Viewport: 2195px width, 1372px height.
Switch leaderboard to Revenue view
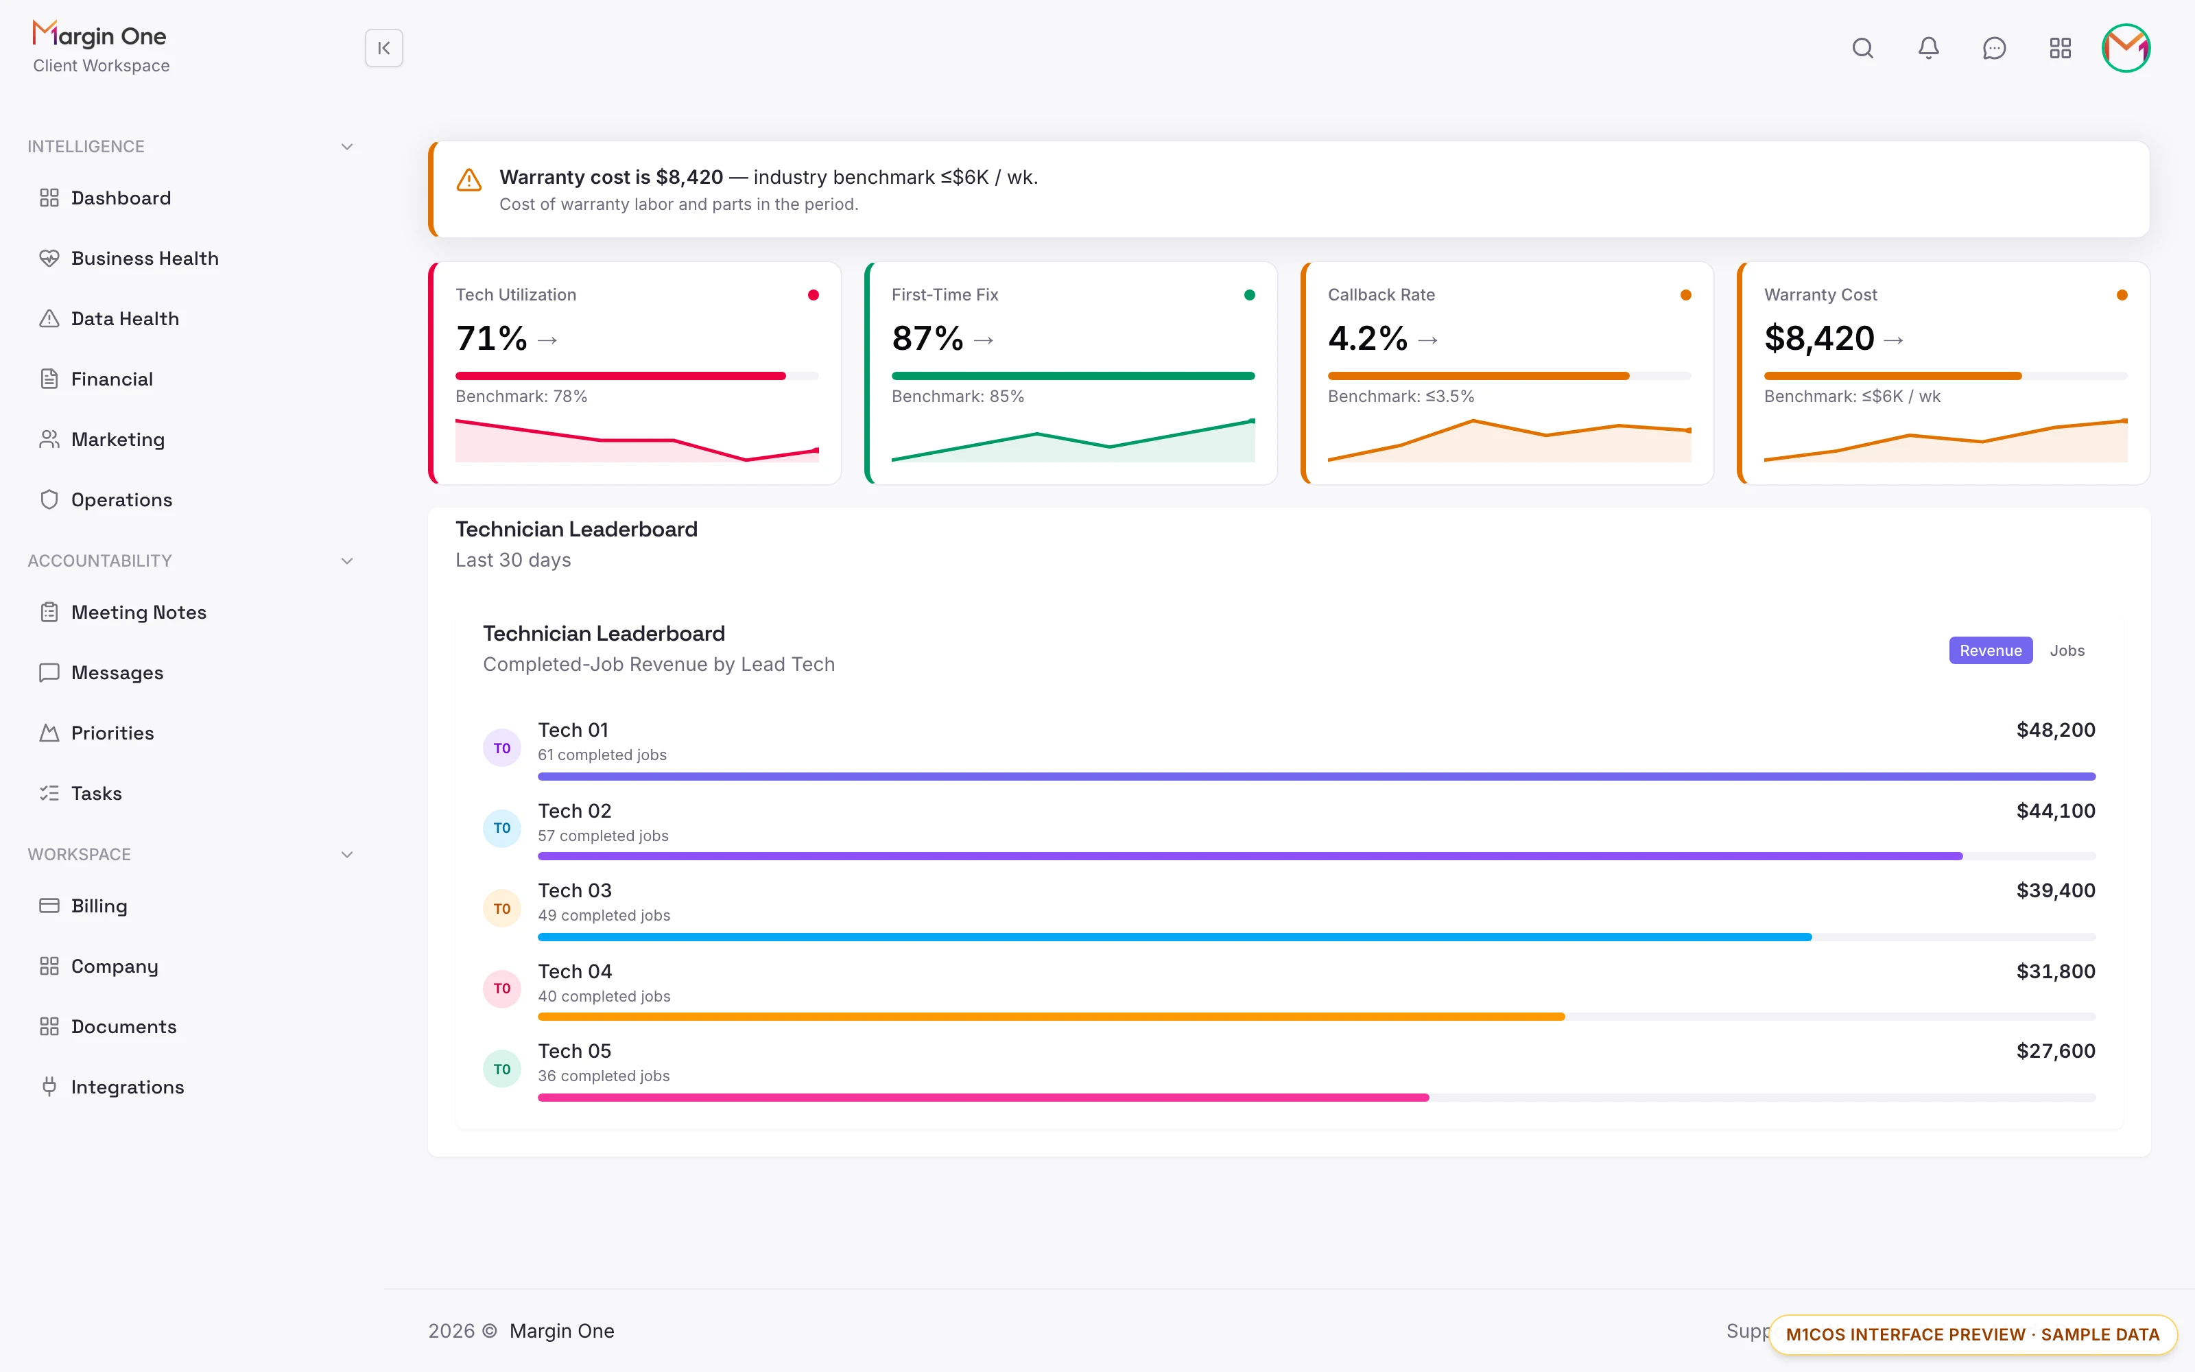(1990, 650)
